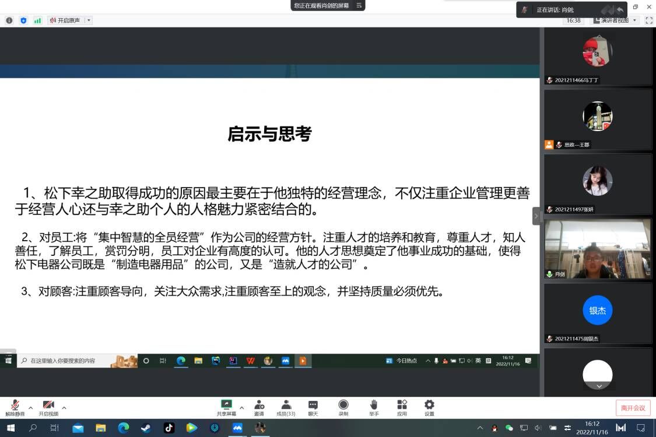Viewport: 656px width, 437px height.
Task: Open share-screen options arrow beside 共享屏幕
Action: [x=242, y=407]
